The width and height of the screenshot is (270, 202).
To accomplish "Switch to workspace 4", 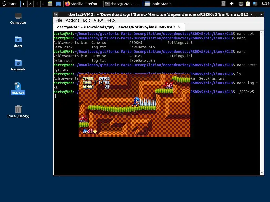I will 43,4.
